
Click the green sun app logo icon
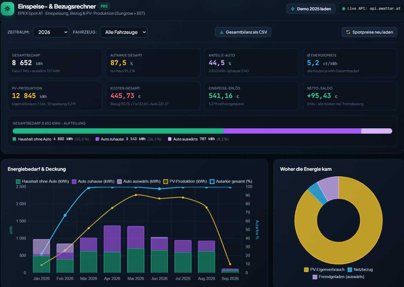coord(8,9)
